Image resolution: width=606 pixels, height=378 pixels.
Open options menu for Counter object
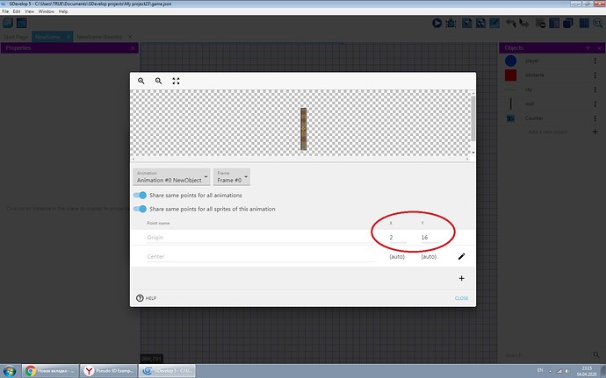pyautogui.click(x=595, y=118)
